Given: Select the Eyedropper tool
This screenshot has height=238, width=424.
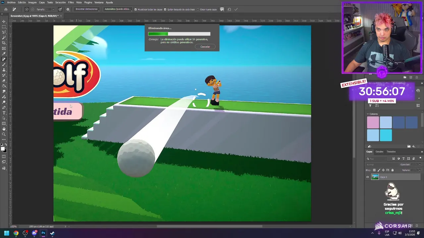Looking at the screenshot, I should 4,54.
